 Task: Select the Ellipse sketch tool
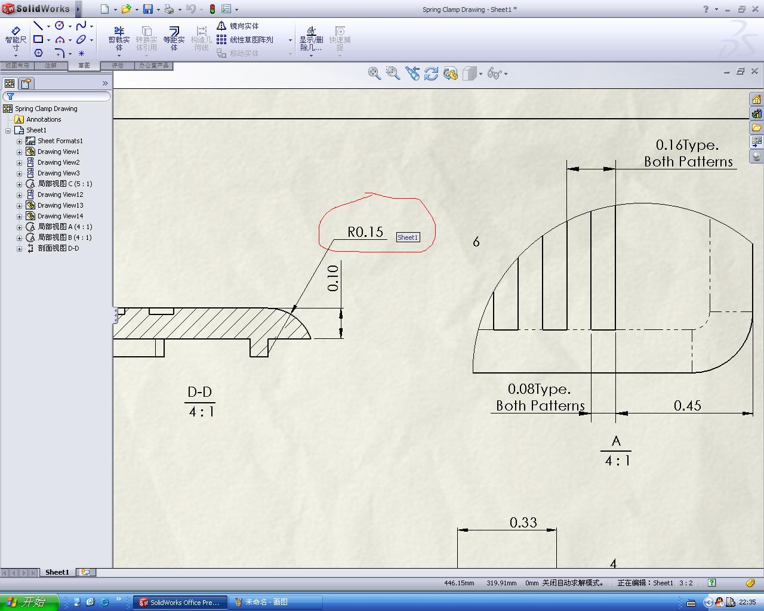click(81, 39)
